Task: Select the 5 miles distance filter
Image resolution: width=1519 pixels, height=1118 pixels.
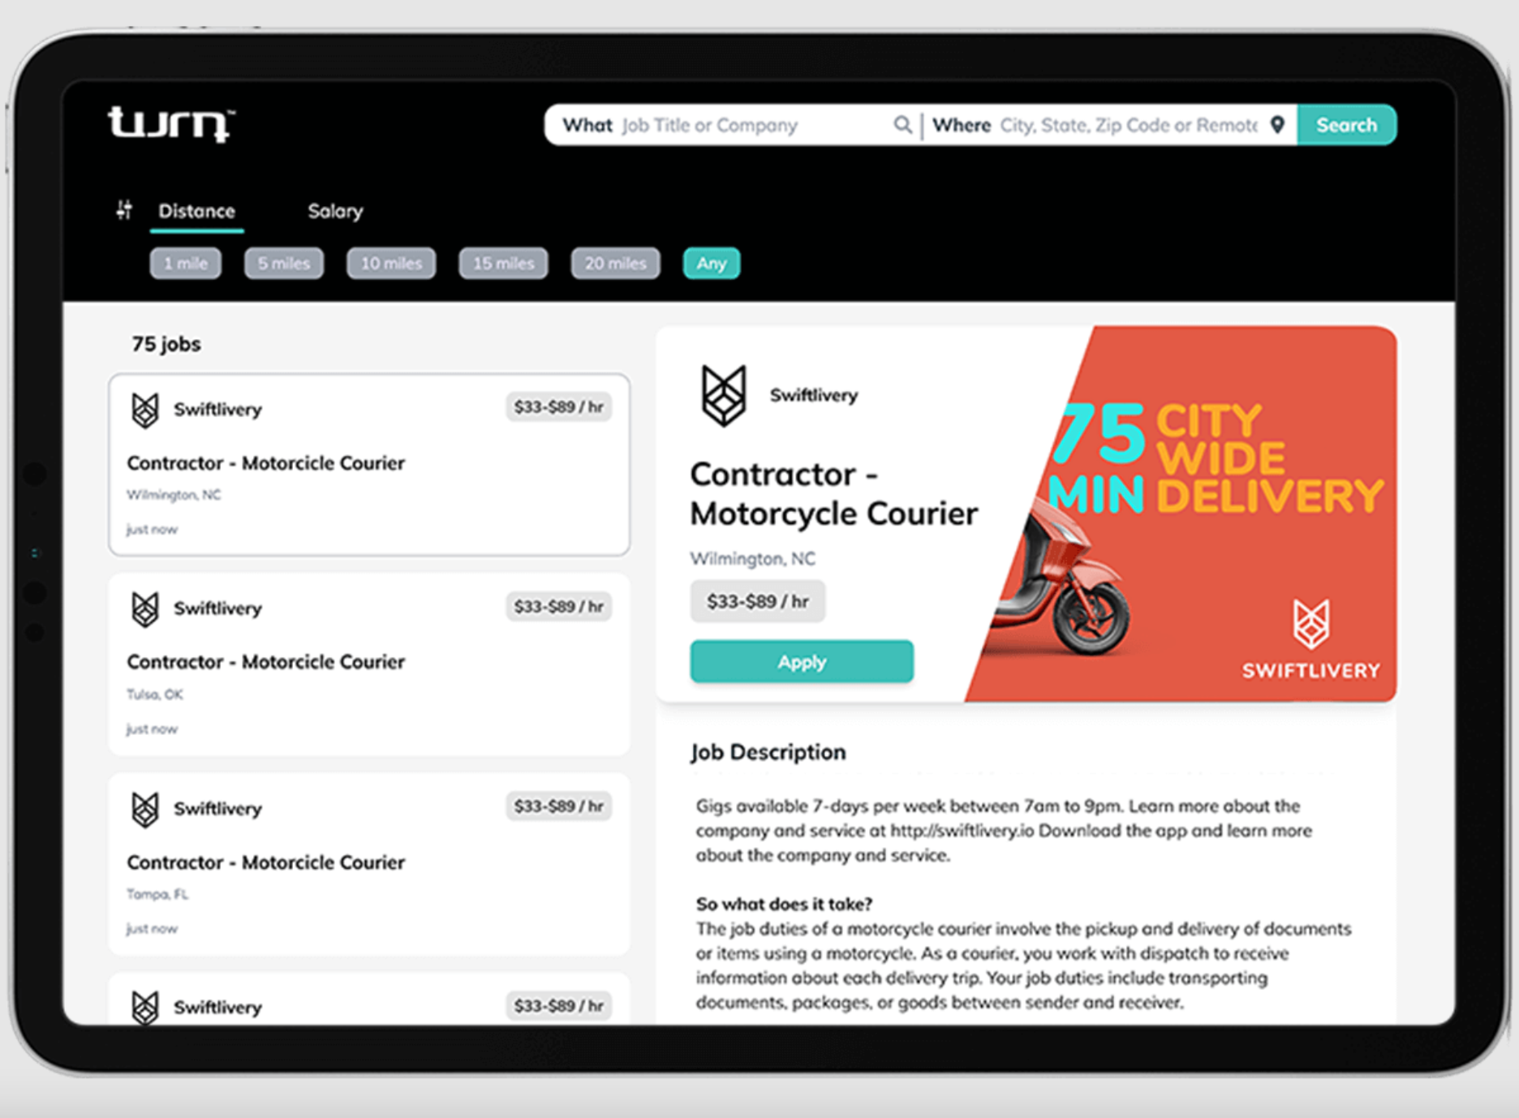Action: coord(284,263)
